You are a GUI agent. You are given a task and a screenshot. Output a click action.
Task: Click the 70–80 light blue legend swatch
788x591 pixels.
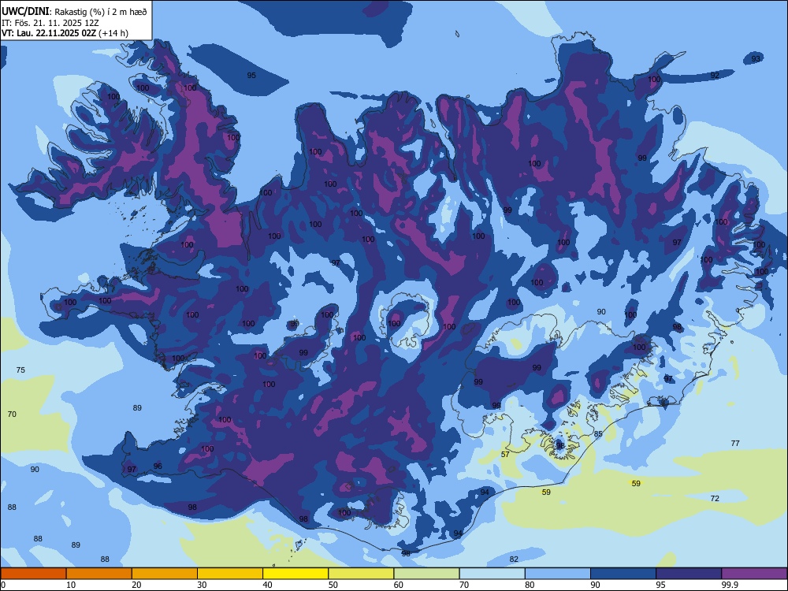click(x=492, y=574)
